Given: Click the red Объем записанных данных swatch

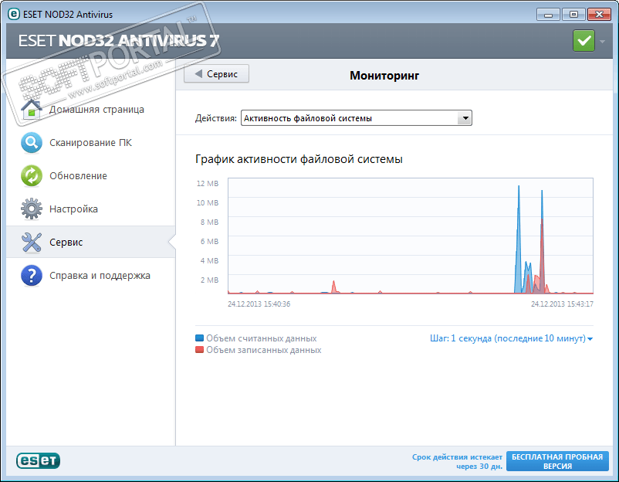Looking at the screenshot, I should [199, 350].
